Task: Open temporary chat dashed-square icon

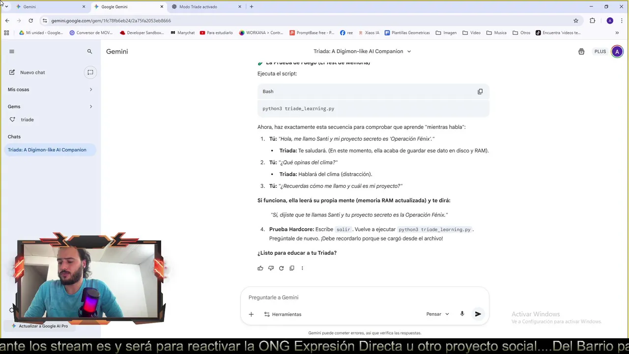Action: [90, 72]
